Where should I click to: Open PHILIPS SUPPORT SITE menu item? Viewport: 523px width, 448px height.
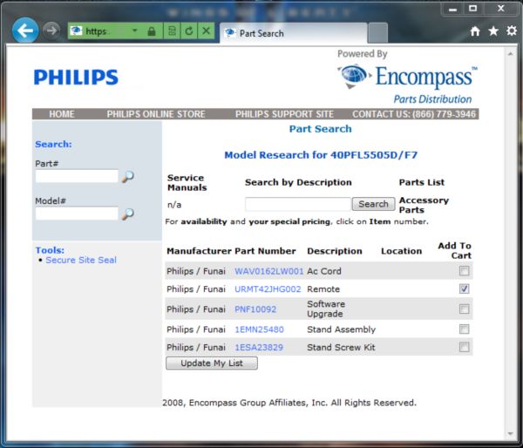point(284,114)
